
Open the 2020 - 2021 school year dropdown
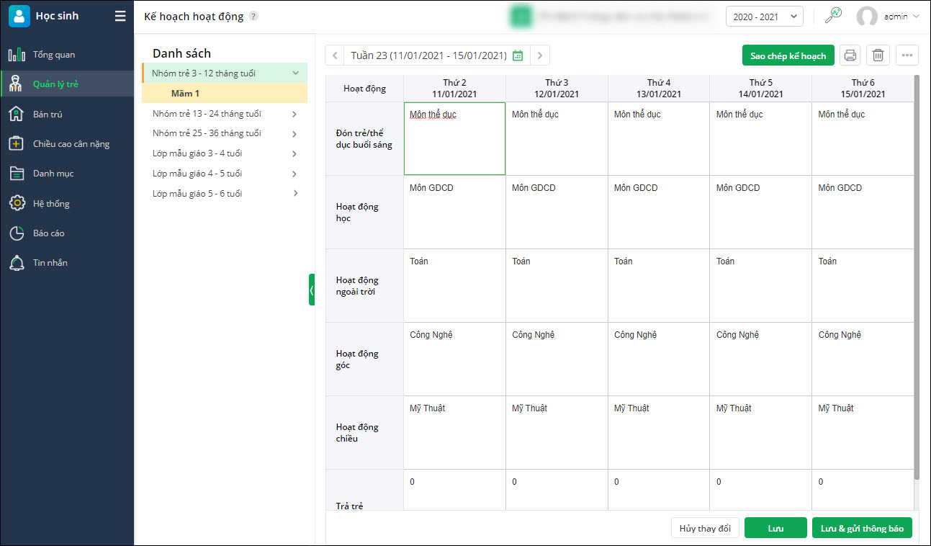pos(765,17)
